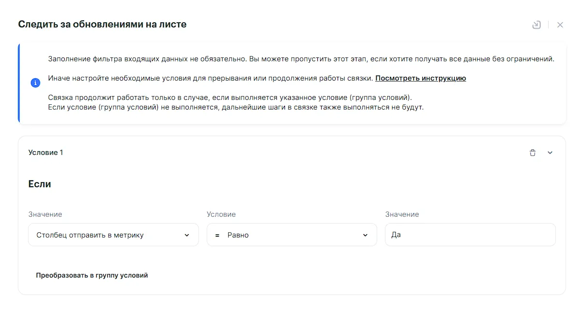Delete Условие 1 with the trash icon
This screenshot has height=309, width=581.
pos(533,153)
